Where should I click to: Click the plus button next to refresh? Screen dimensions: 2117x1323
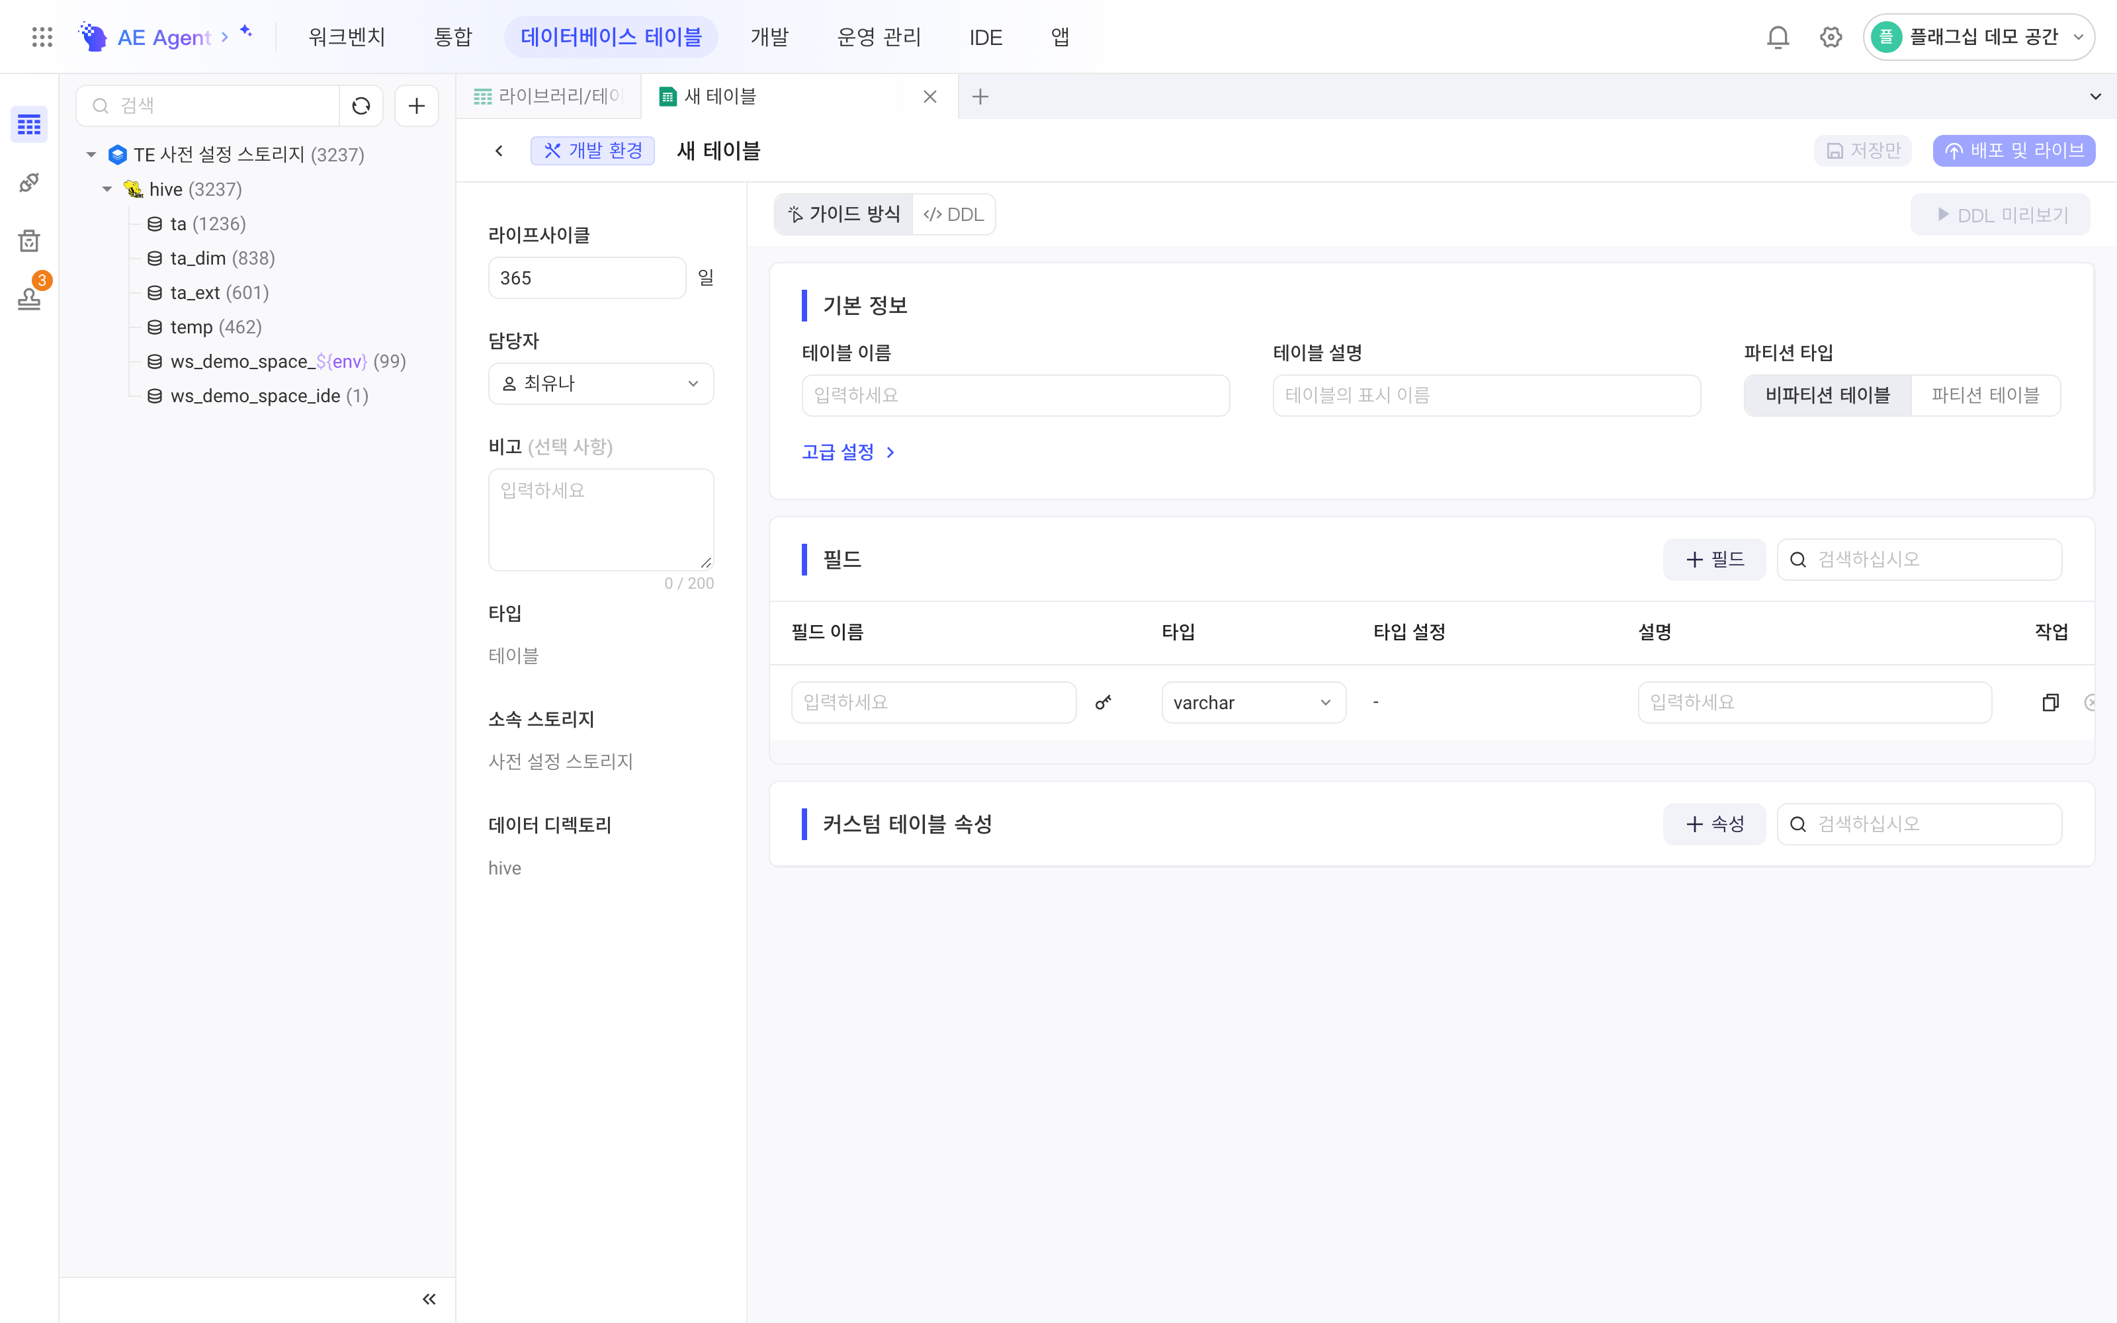[x=416, y=106]
